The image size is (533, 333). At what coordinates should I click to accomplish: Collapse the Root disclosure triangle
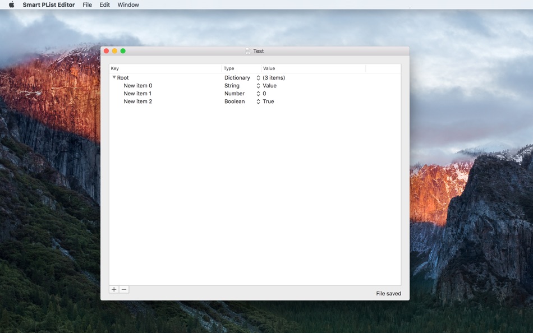(114, 77)
